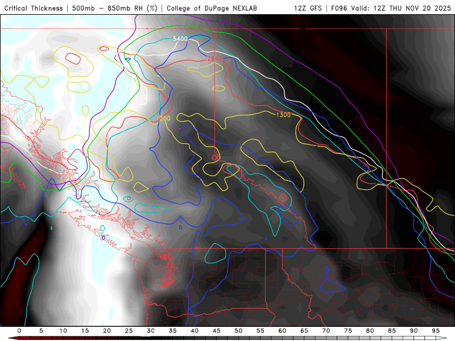The height and width of the screenshot is (341, 455).
Task: Click the "50" value on the color scale
Action: 238,331
